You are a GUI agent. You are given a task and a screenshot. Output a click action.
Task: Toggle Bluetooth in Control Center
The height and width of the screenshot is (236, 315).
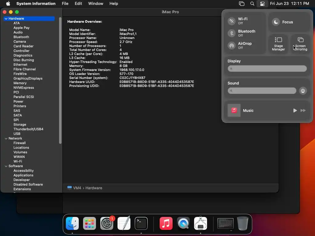(x=231, y=33)
